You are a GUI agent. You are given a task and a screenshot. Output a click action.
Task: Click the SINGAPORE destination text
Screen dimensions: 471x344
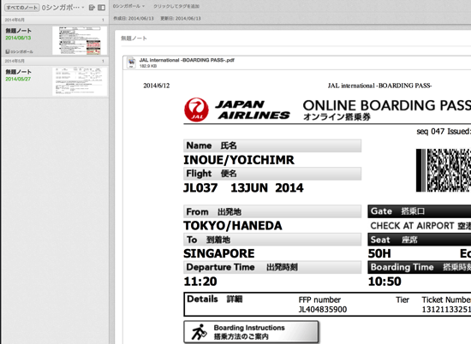click(x=219, y=253)
